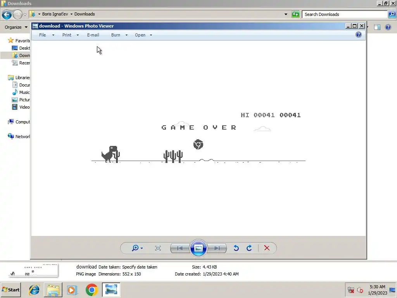This screenshot has width=397, height=298.
Task: Open Windows Media Player from the taskbar
Action: coord(72,289)
